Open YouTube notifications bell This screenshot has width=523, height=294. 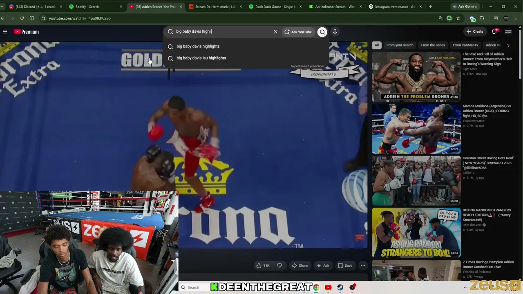point(494,31)
